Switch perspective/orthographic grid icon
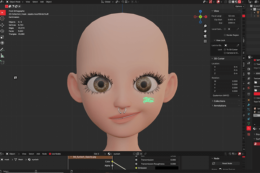This screenshot has width=260, height=173. tap(205, 41)
